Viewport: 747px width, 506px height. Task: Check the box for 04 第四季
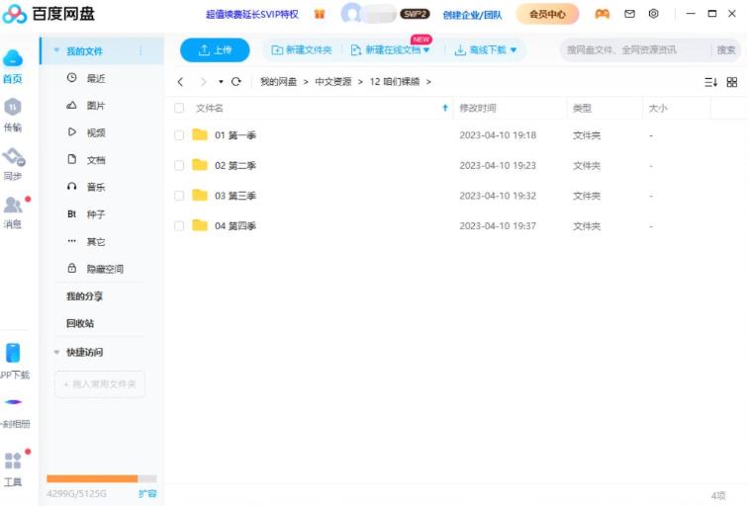(x=179, y=225)
